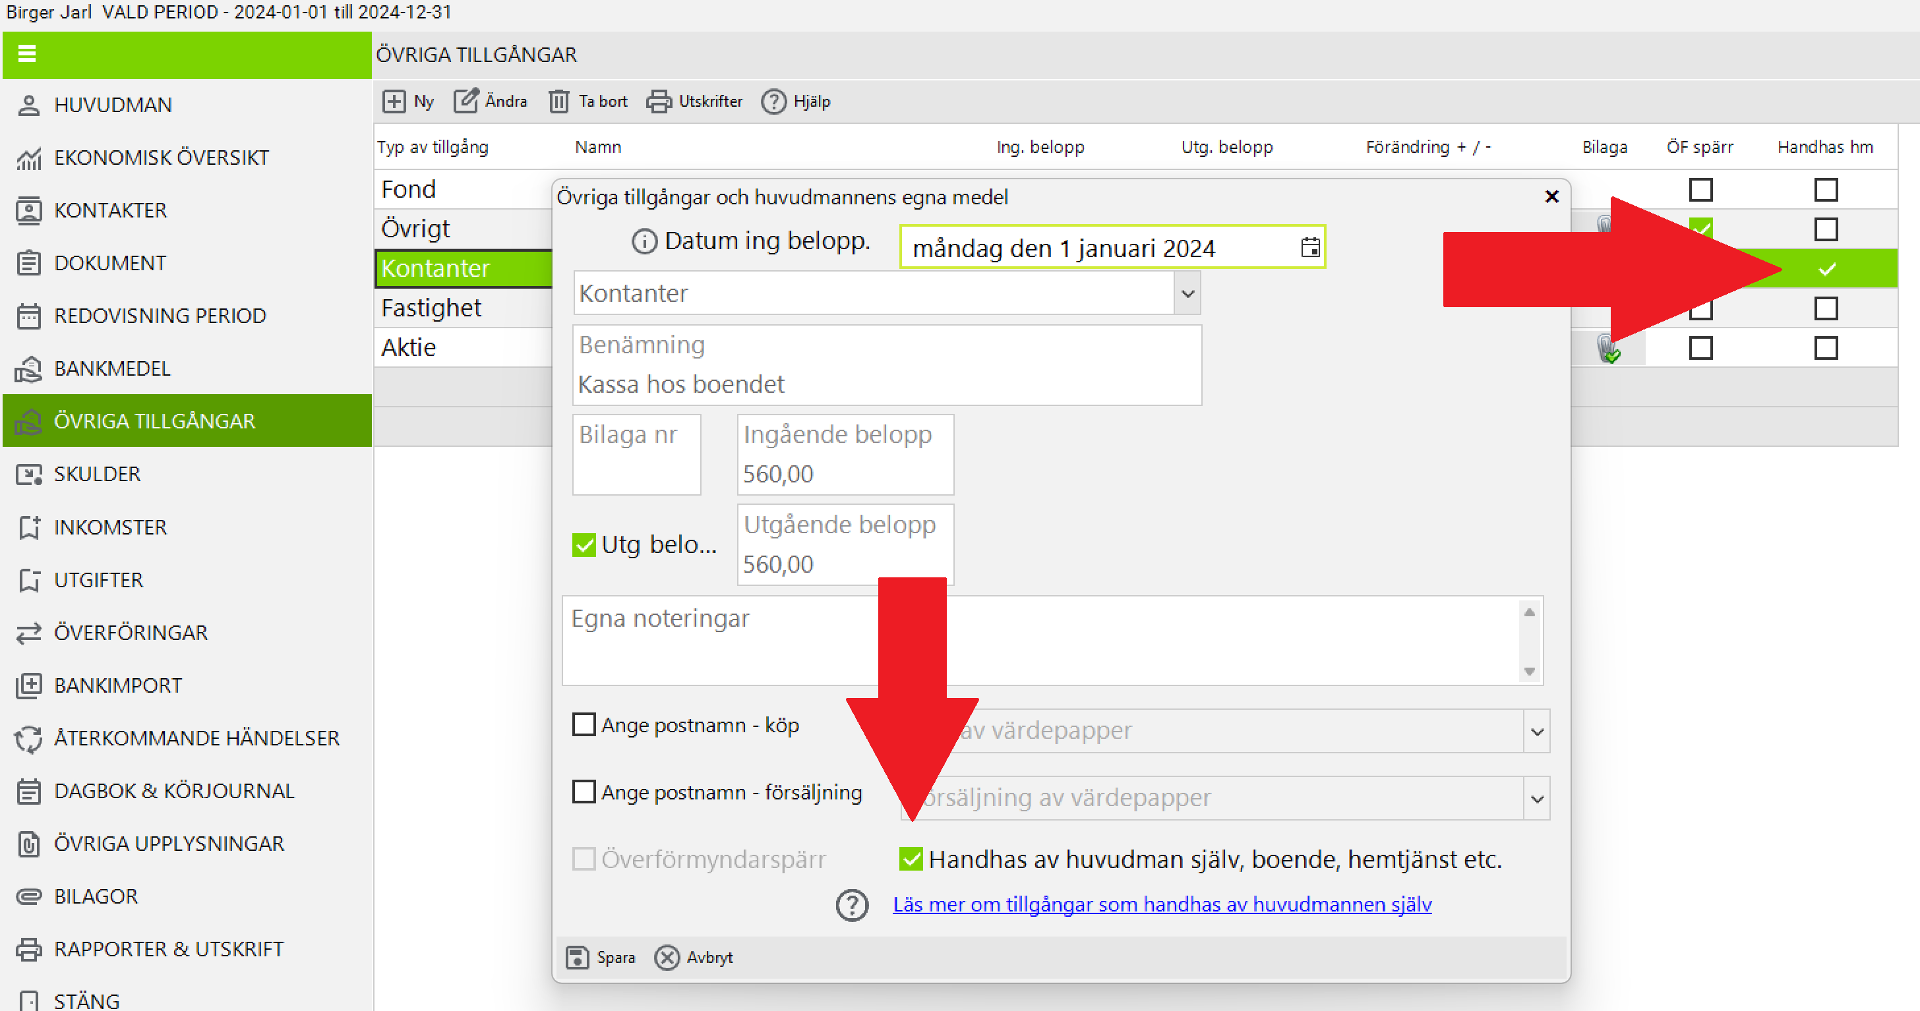Enable Ange postnamn - försäljning checkbox
Image resolution: width=1920 pixels, height=1011 pixels.
coord(584,792)
